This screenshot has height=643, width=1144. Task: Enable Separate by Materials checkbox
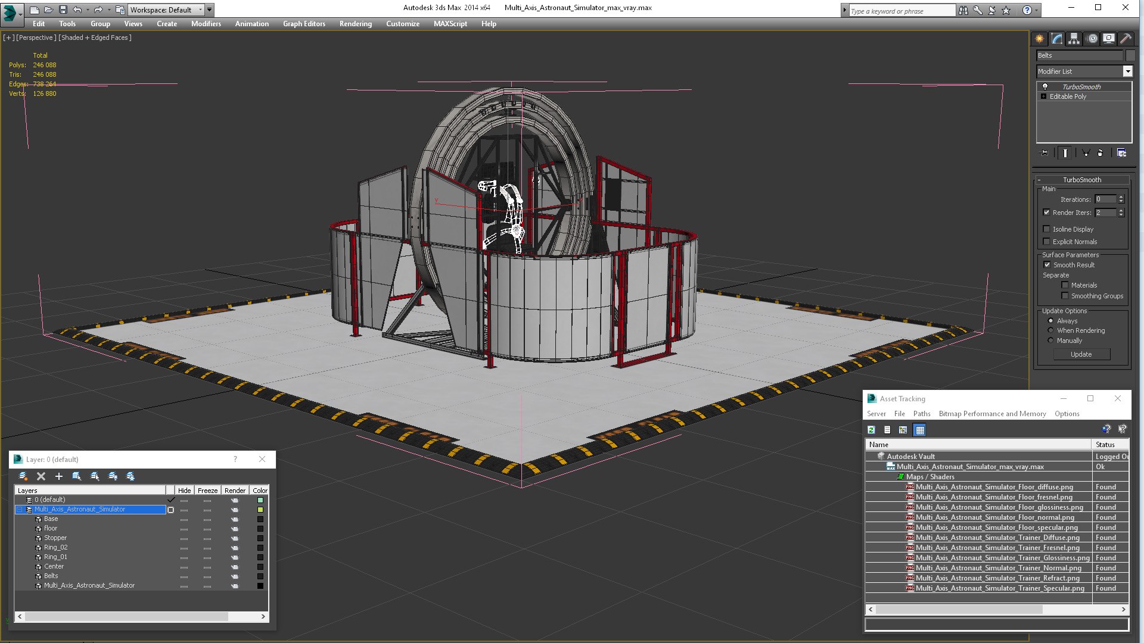tap(1065, 285)
